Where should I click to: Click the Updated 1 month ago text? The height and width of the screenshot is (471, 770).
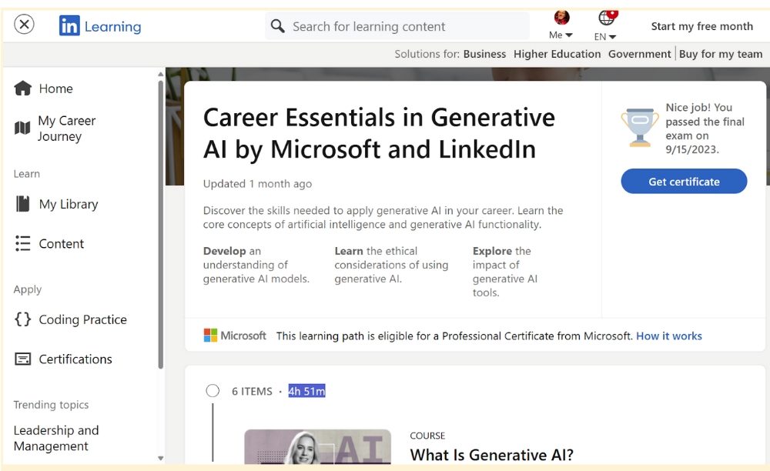[257, 183]
